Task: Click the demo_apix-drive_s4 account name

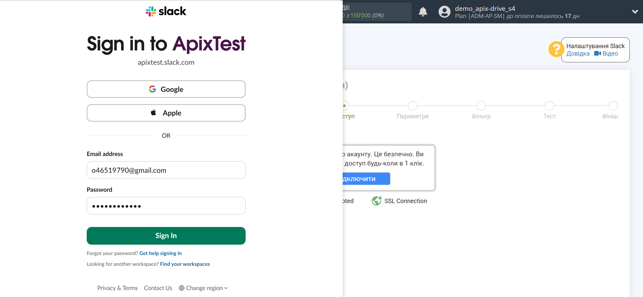Action: [485, 8]
